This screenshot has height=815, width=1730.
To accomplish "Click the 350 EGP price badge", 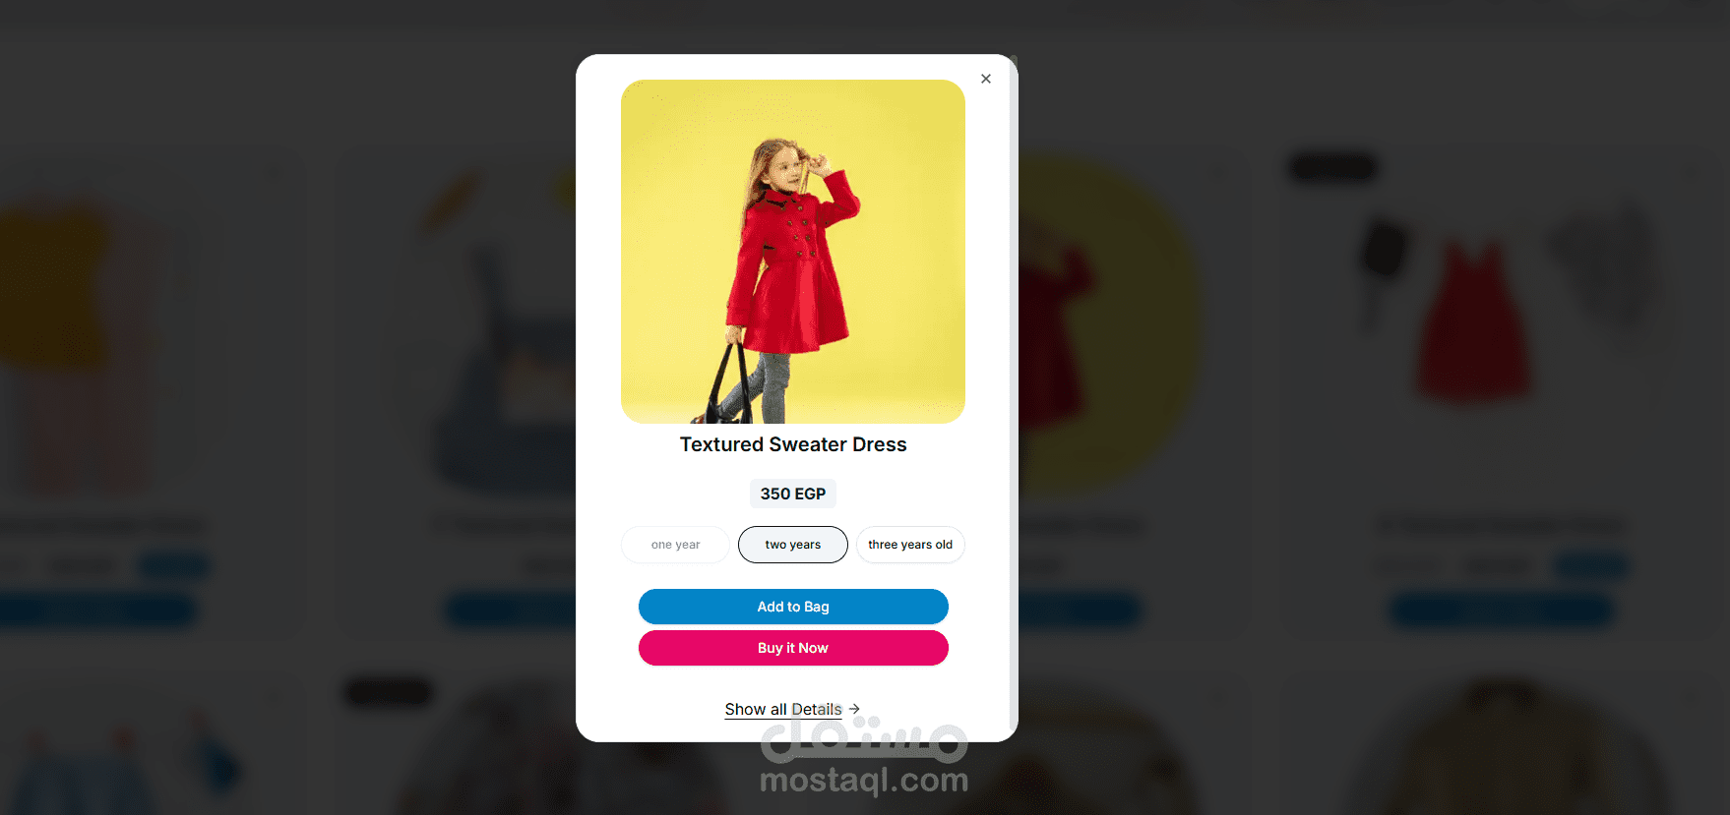I will click(793, 494).
